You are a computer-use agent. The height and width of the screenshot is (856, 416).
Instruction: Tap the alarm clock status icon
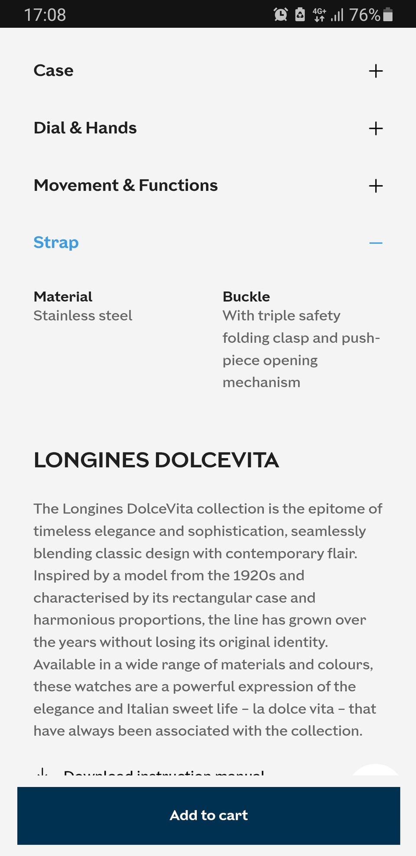click(x=280, y=15)
